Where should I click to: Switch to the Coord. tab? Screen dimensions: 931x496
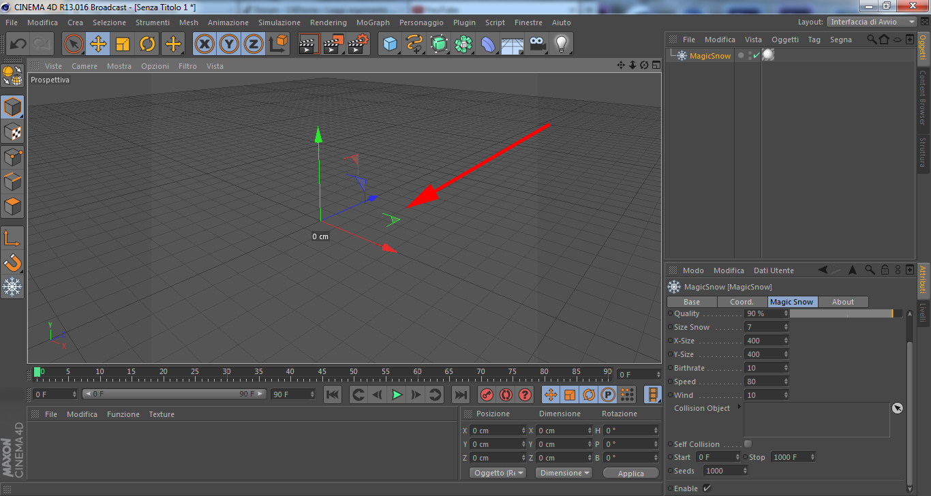742,302
